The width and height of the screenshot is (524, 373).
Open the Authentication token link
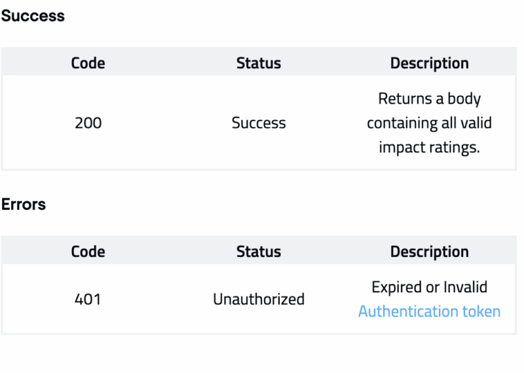pyautogui.click(x=429, y=311)
